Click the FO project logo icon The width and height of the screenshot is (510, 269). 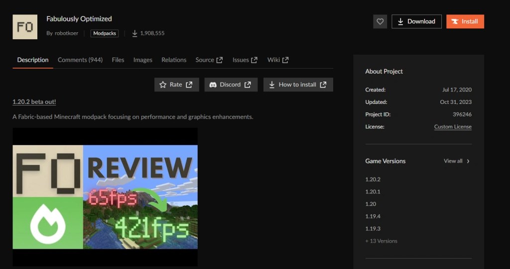click(x=25, y=27)
